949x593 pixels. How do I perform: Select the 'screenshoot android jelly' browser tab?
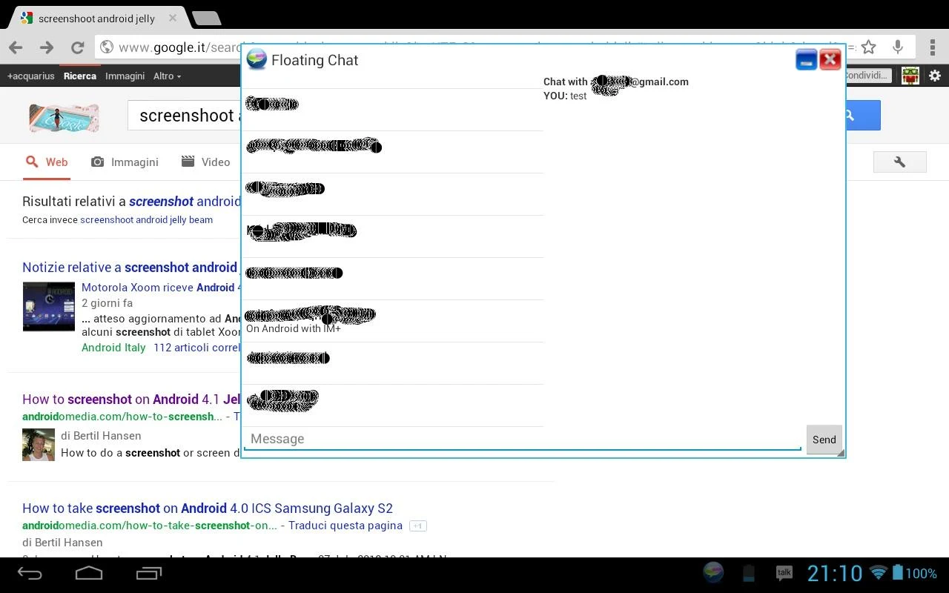click(x=96, y=18)
